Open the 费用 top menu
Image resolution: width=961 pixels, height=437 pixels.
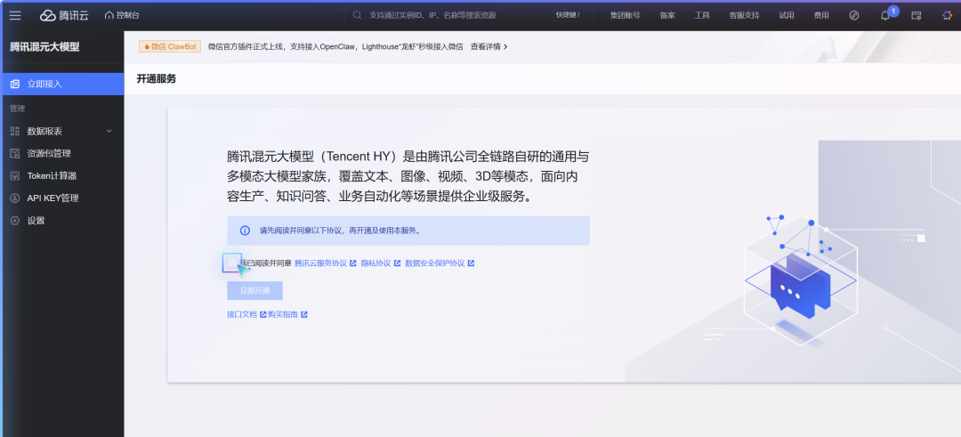point(820,15)
